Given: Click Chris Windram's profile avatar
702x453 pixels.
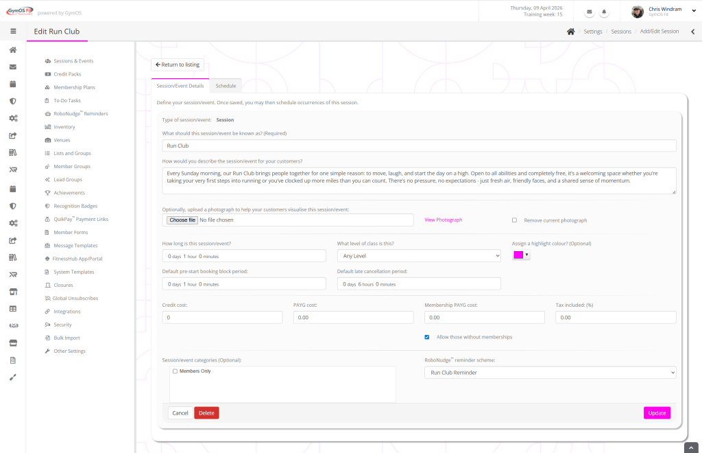Looking at the screenshot, I should tap(637, 12).
